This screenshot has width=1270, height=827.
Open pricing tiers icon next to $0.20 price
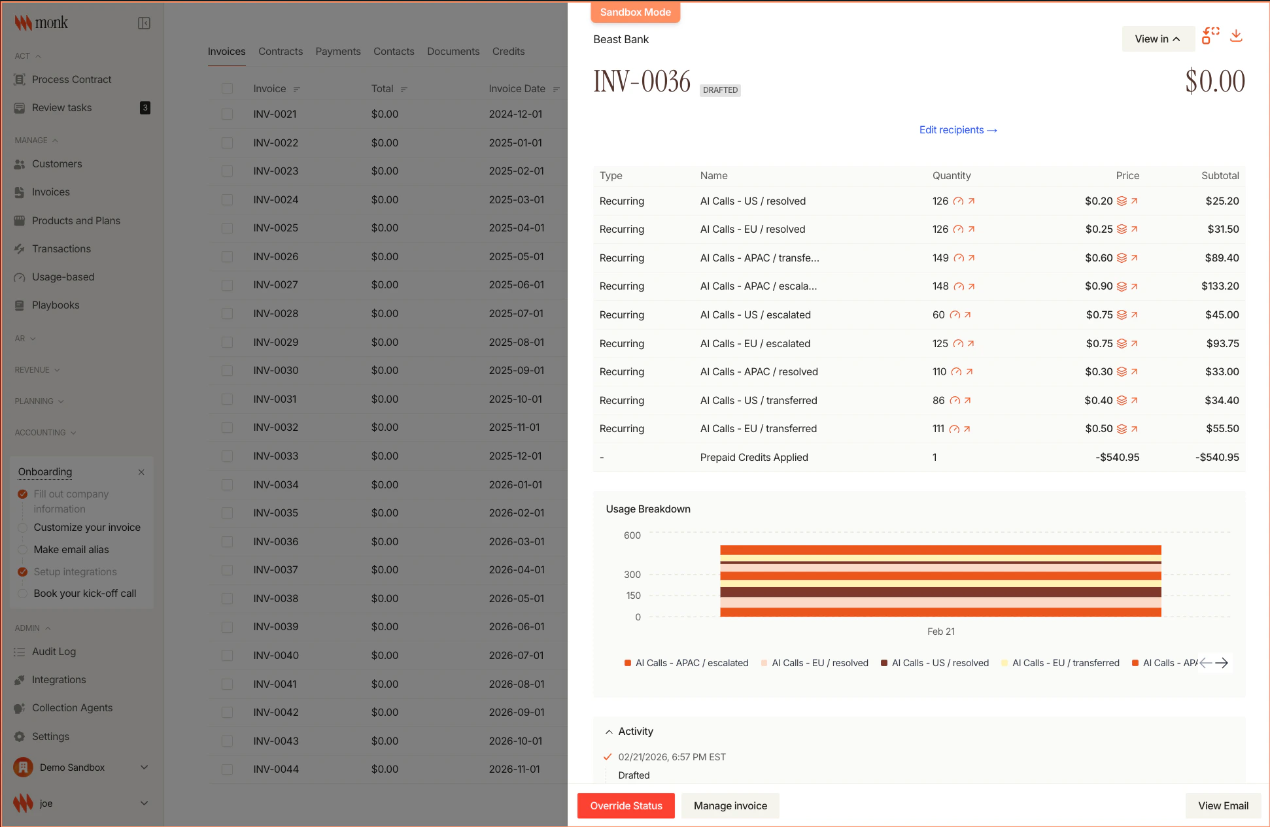tap(1122, 201)
